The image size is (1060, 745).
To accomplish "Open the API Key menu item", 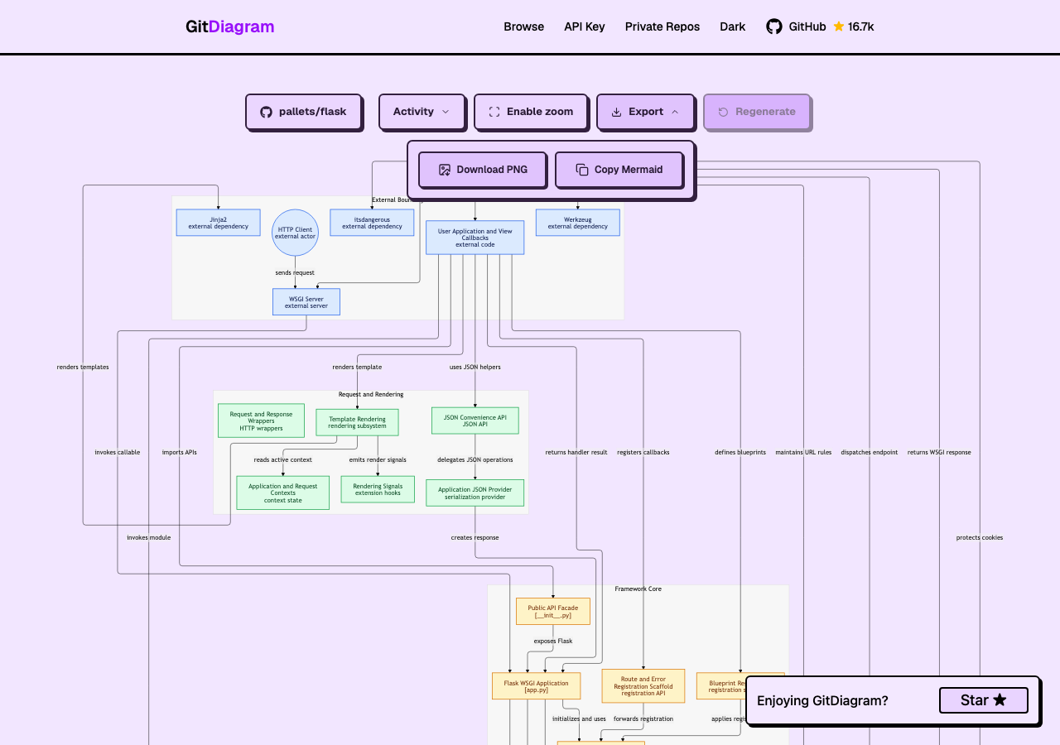I will (x=585, y=26).
